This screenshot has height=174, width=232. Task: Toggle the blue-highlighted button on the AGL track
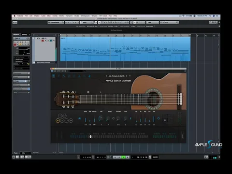click(51, 41)
